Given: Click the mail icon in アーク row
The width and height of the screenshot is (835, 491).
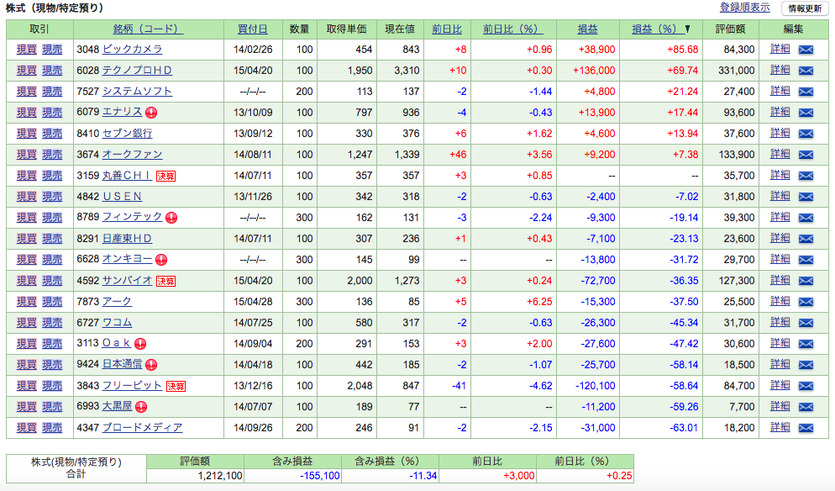Looking at the screenshot, I should [806, 302].
